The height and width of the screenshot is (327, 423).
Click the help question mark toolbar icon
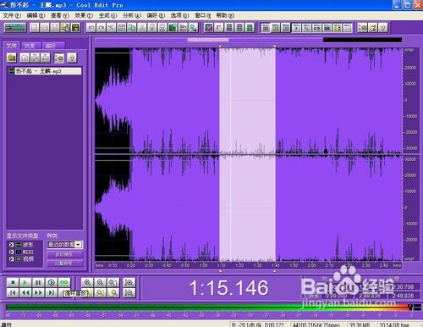[382, 28]
